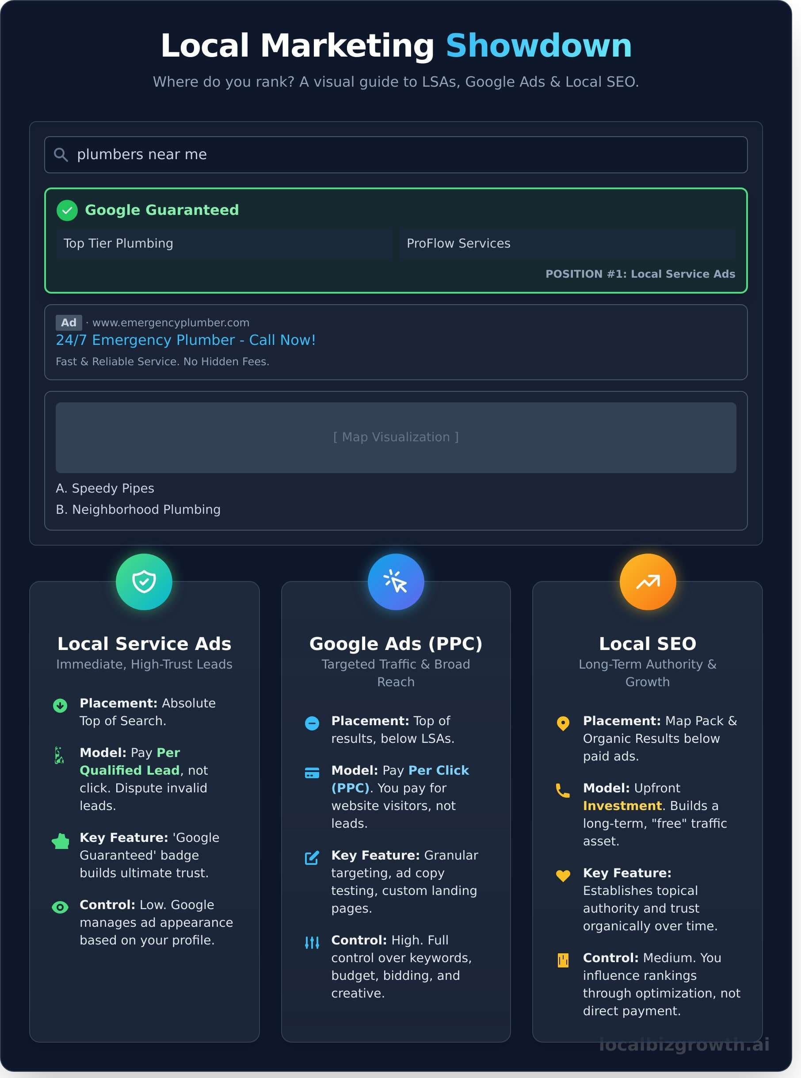The width and height of the screenshot is (801, 1078).
Task: Click the 'Google Ads (PPC)' card title
Action: pos(396,643)
